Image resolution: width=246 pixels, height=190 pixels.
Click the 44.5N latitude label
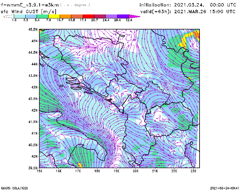click(33, 52)
